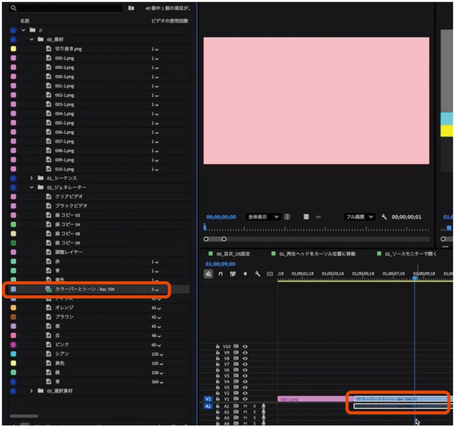Switch to 02_ソースモニターで開く sequence tab

click(x=411, y=254)
